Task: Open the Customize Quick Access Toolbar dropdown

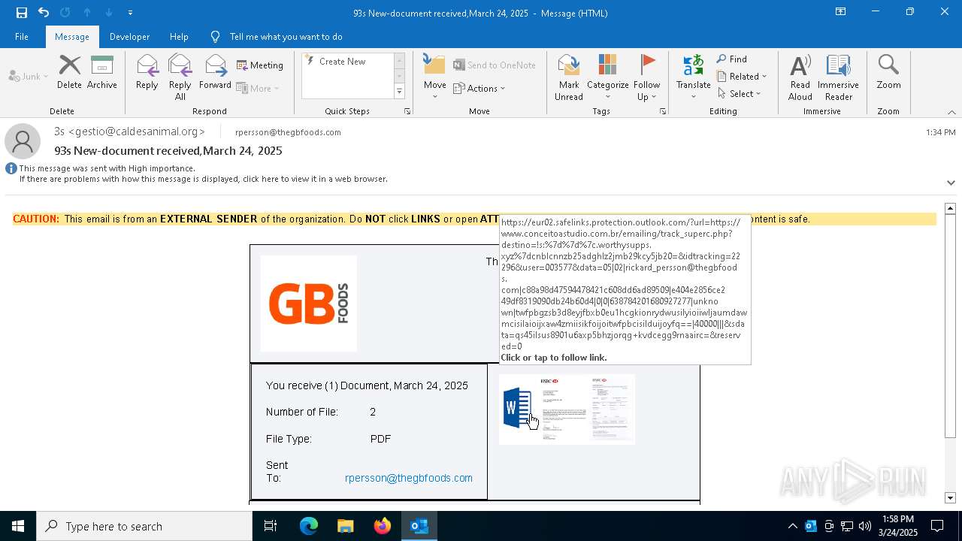Action: pos(130,13)
